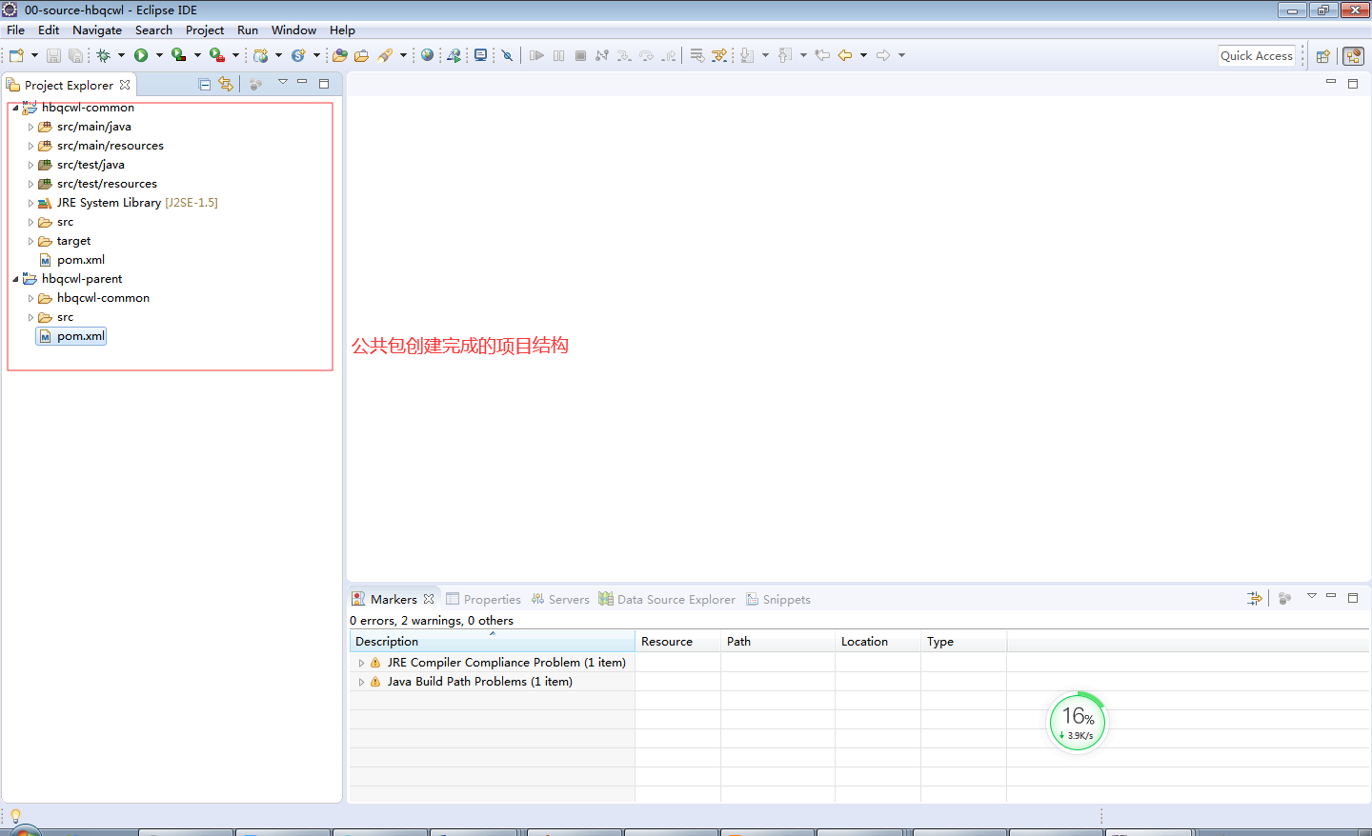Minimize the Markers panel
This screenshot has width=1372, height=836.
pos(1331,596)
